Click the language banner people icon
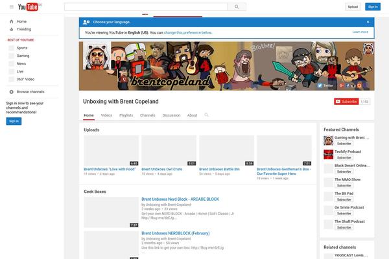The image size is (389, 259). tap(86, 22)
